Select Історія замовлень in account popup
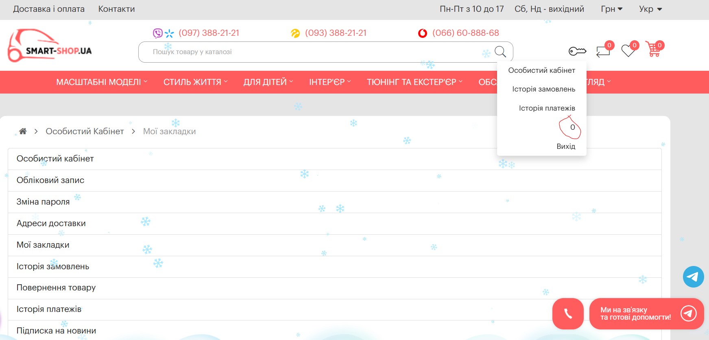This screenshot has height=340, width=709. click(543, 89)
